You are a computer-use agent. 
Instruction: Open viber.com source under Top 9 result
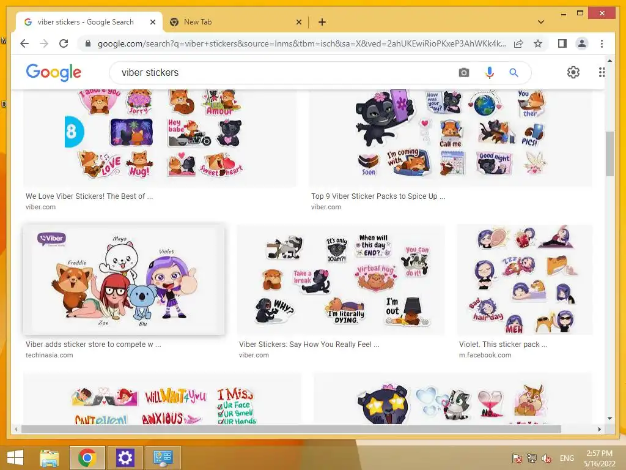[326, 207]
